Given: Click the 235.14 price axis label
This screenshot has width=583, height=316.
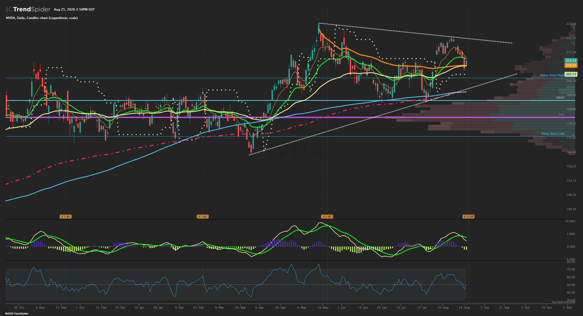Looking at the screenshot, I should (x=571, y=24).
